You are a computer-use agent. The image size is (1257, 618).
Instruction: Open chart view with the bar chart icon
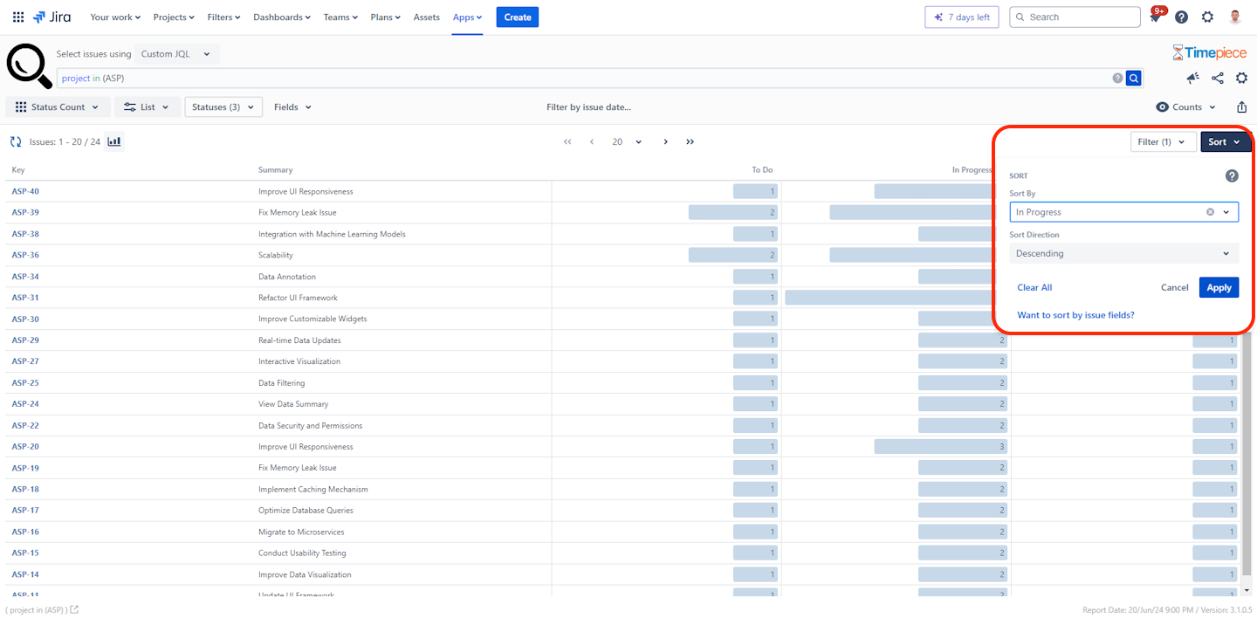(x=113, y=141)
